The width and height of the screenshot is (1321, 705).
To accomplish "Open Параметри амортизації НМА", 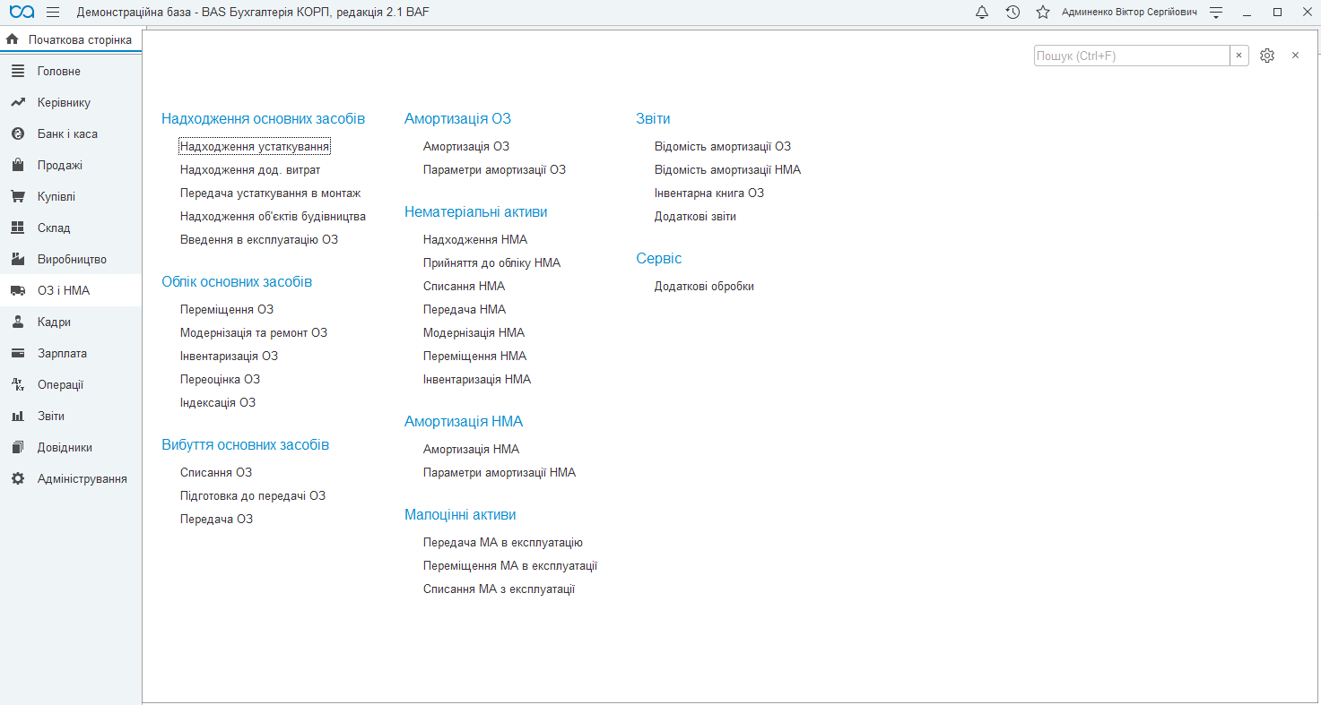I will tap(500, 473).
